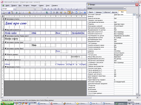
Task: Click the Build icon next to Properties
Action: coord(72,12)
